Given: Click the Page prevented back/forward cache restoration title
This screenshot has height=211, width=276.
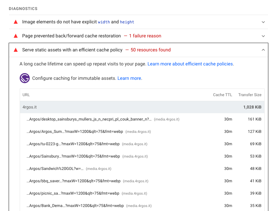Looking at the screenshot, I should 71,36.
